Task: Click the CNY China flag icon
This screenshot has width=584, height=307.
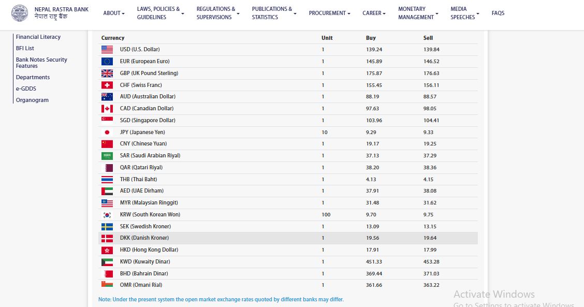Action: point(107,144)
